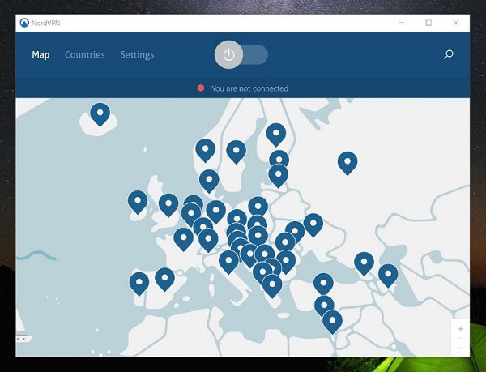The image size is (486, 372).
Task: Select the Latvia server pin
Action: pos(278,175)
